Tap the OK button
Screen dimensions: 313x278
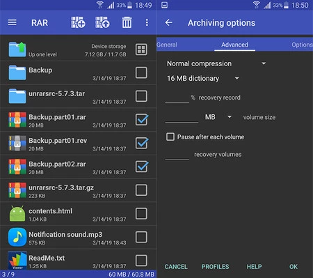point(294,267)
